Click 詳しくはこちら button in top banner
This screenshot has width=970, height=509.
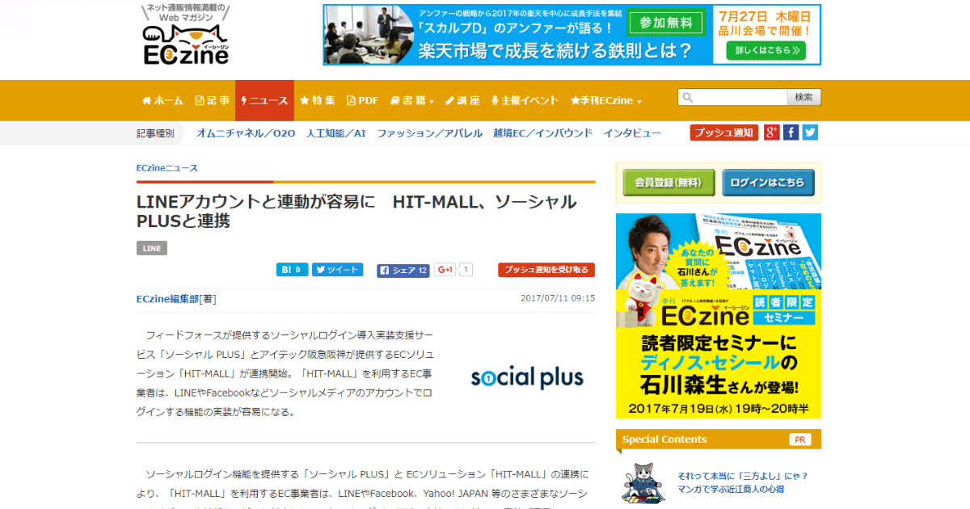767,51
